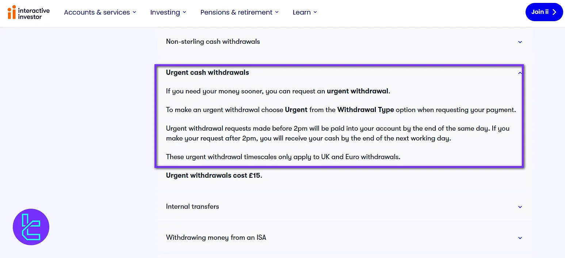Click the highlighted purple outlined panel

339,116
